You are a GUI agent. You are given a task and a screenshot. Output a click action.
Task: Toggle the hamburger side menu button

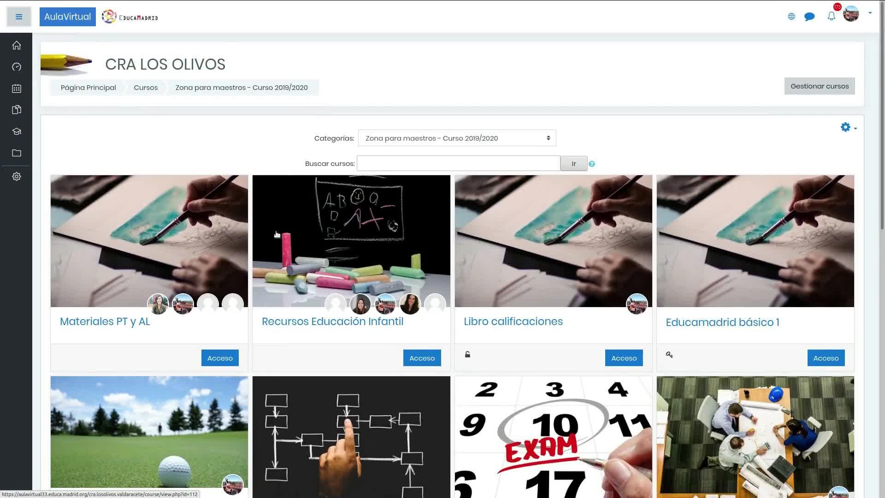pos(19,17)
